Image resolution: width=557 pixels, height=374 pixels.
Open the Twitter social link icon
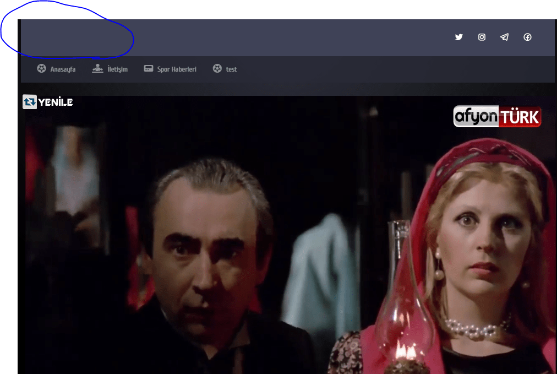[458, 37]
